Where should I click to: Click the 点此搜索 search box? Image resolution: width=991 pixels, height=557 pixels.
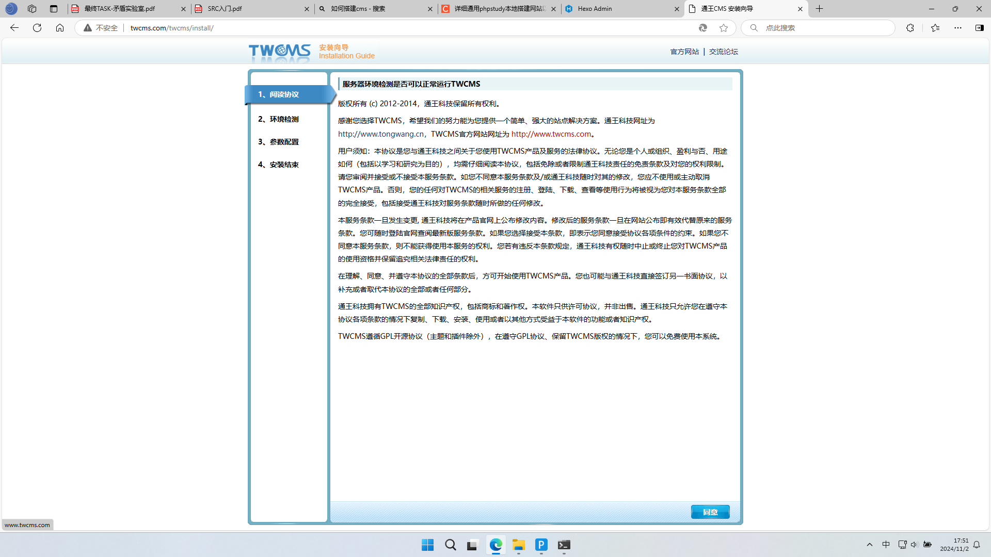[818, 28]
